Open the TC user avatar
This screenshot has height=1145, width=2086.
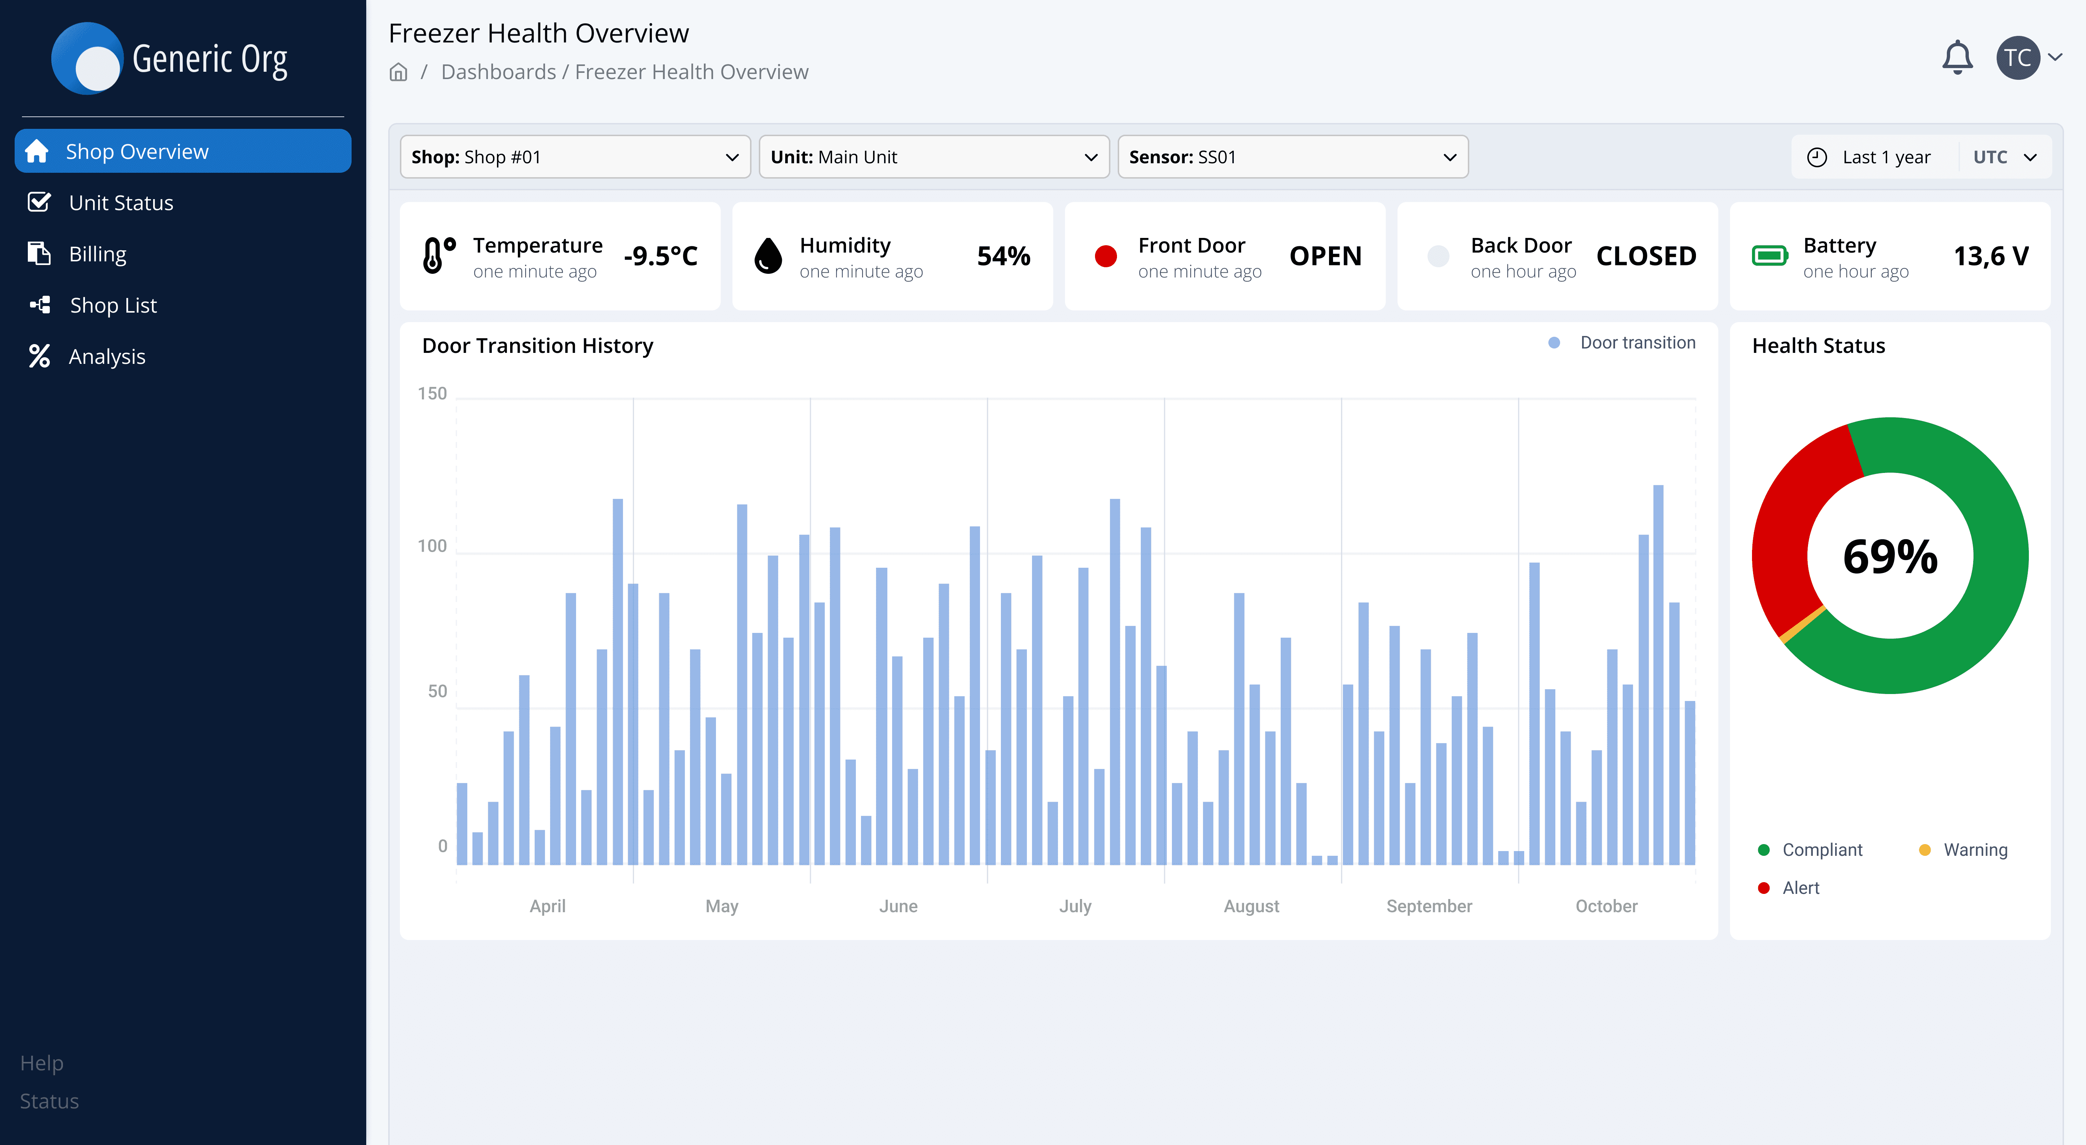click(2017, 57)
